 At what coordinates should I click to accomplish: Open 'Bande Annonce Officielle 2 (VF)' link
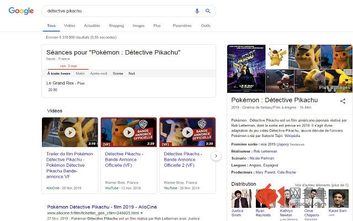pyautogui.click(x=183, y=160)
